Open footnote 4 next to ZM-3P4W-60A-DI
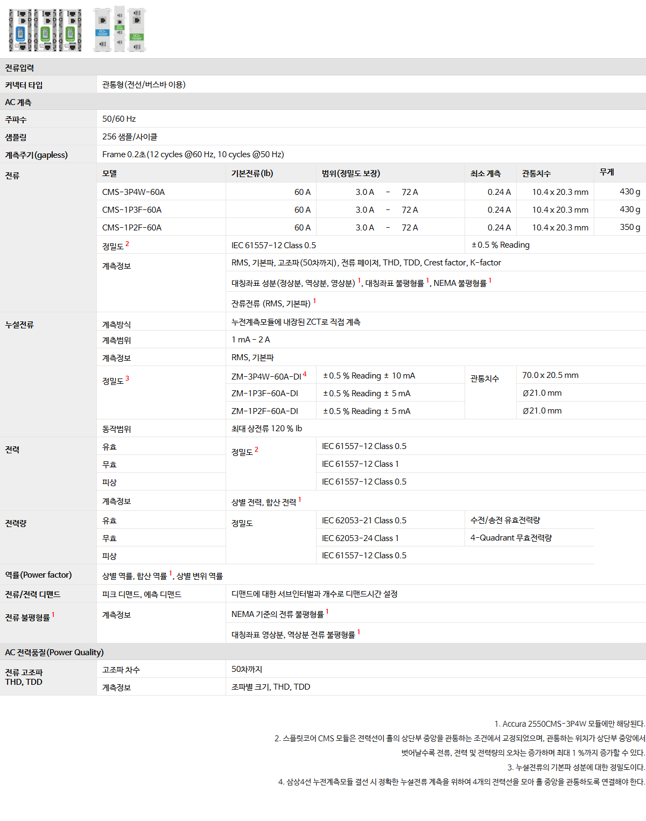 [x=305, y=374]
